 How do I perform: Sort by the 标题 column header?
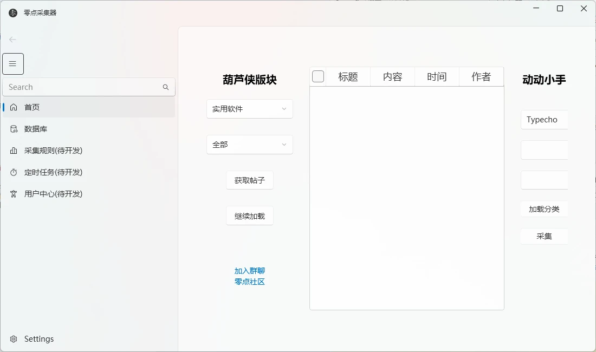pos(348,77)
